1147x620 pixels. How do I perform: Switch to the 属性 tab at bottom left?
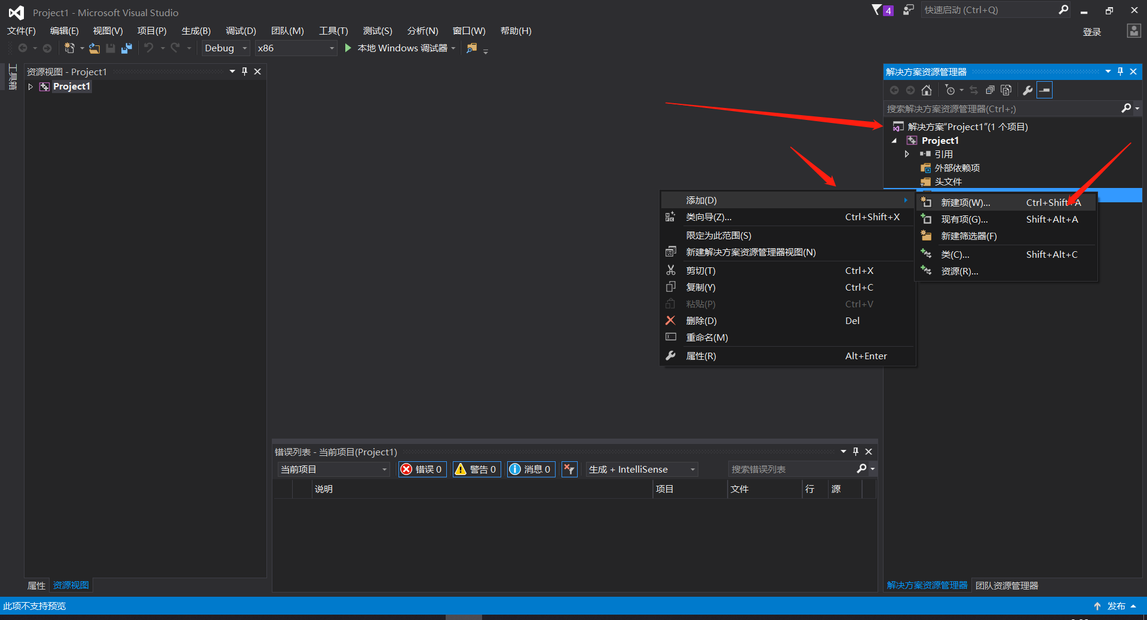tap(36, 585)
